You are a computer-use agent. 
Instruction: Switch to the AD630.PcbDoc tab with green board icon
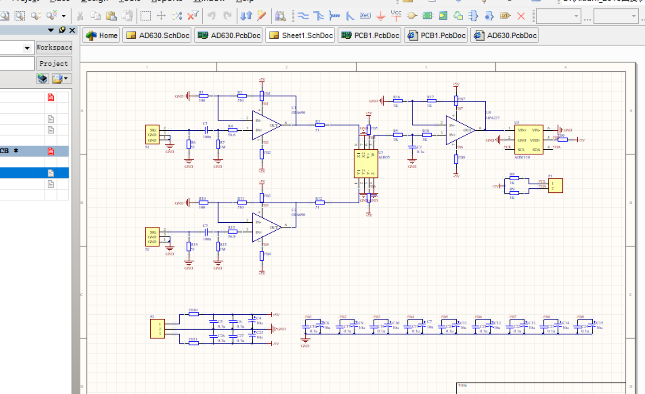(229, 35)
